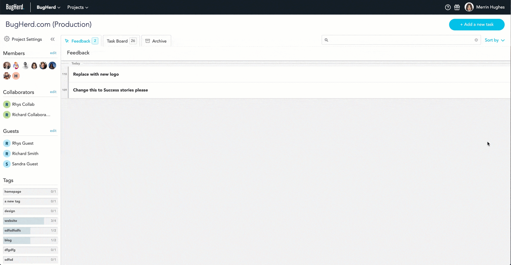
Task: Click Richard Collaborator avatar badge
Action: click(7, 115)
